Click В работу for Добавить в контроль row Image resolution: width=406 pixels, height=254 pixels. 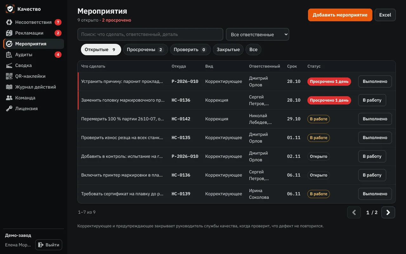(x=372, y=156)
